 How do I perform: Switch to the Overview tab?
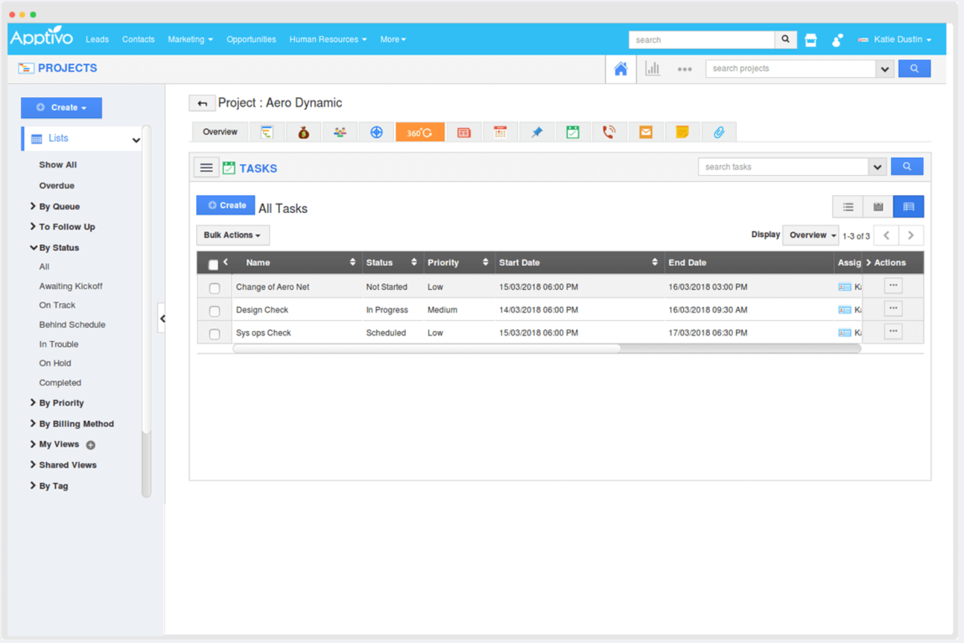click(220, 132)
